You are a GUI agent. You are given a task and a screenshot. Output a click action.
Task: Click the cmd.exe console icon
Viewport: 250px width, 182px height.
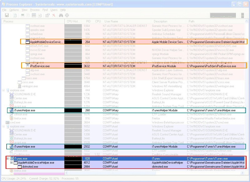point(7,123)
